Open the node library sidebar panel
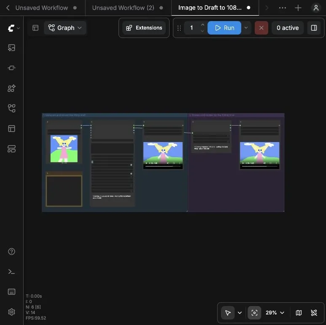 12,68
